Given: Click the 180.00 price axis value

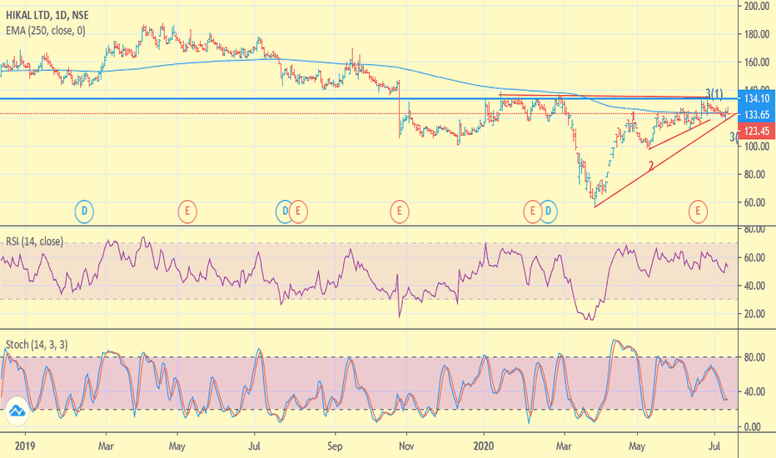Looking at the screenshot, I should pos(757,34).
